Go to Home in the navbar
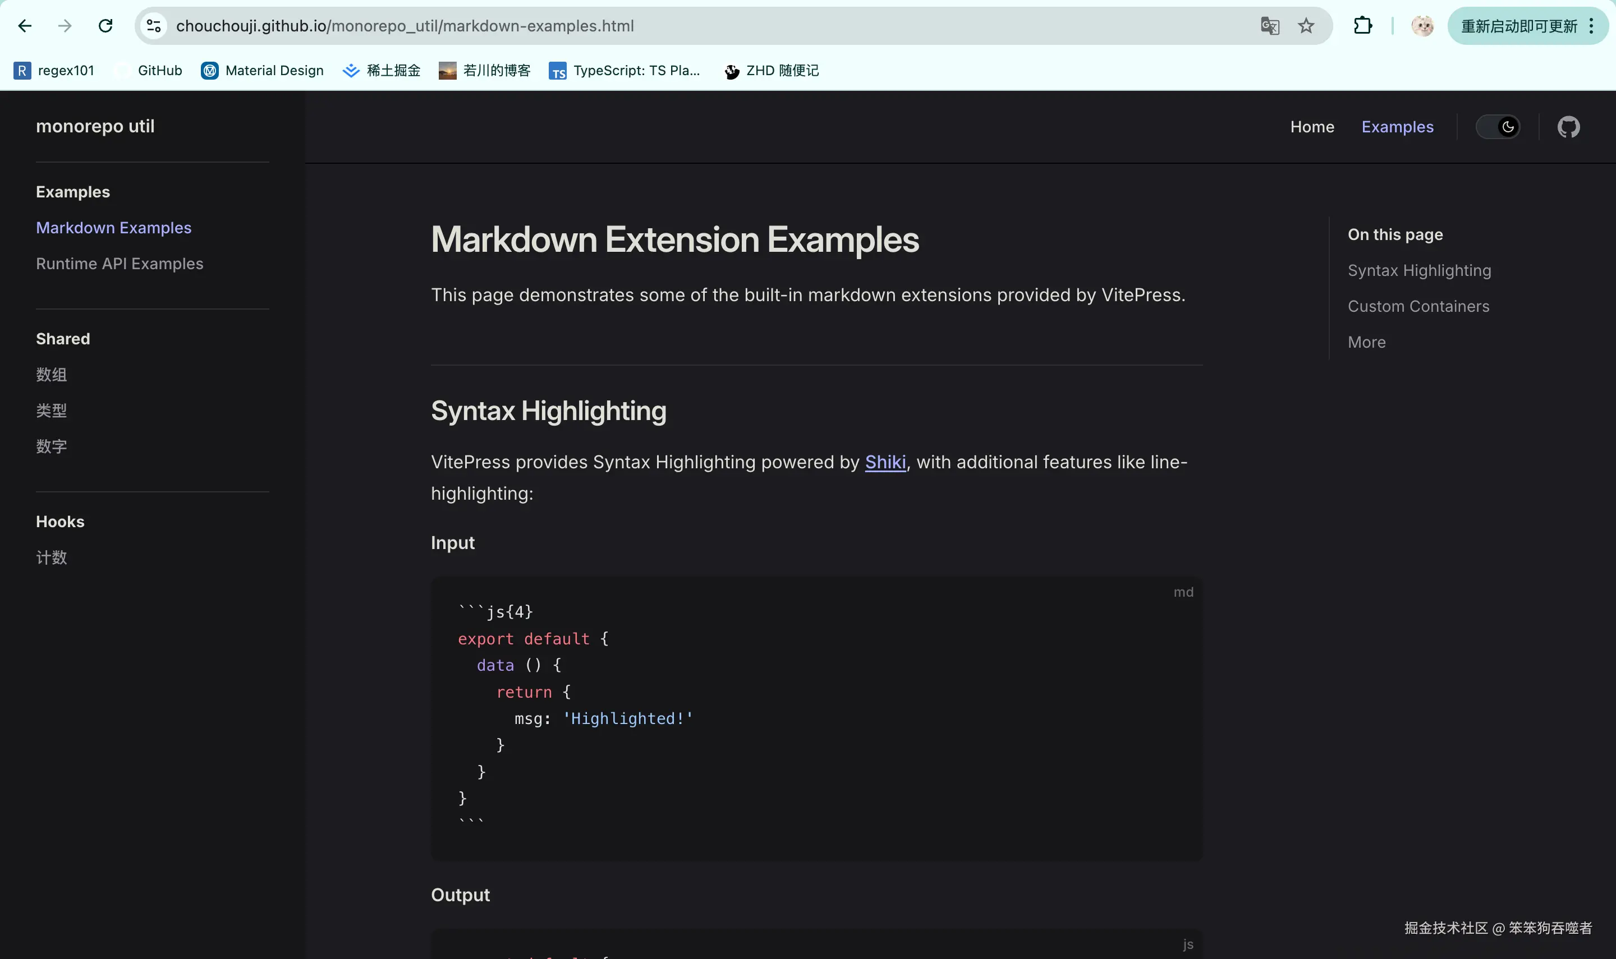This screenshot has width=1616, height=959. pyautogui.click(x=1311, y=127)
